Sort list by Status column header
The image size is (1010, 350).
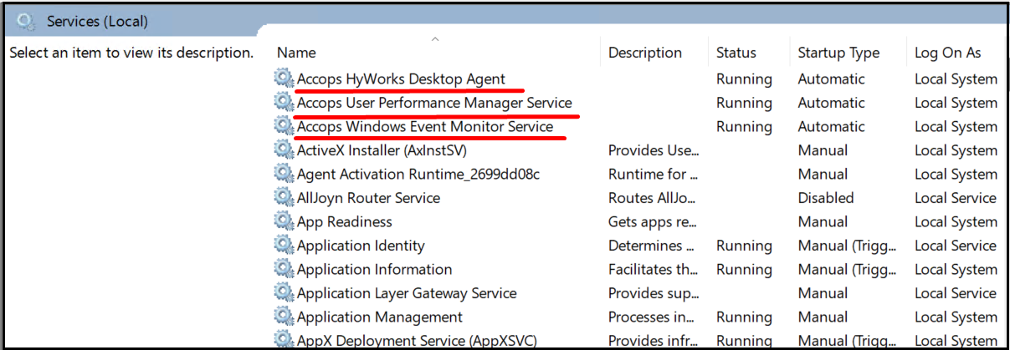click(736, 53)
